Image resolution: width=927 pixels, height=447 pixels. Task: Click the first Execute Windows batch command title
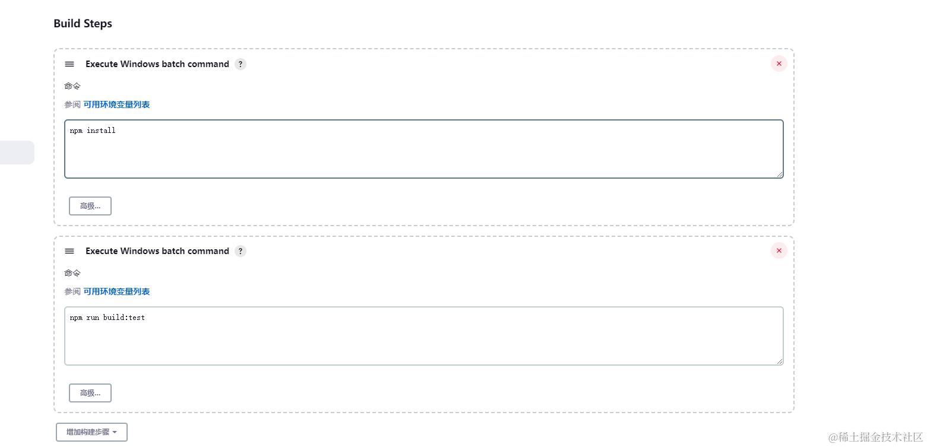click(x=157, y=64)
